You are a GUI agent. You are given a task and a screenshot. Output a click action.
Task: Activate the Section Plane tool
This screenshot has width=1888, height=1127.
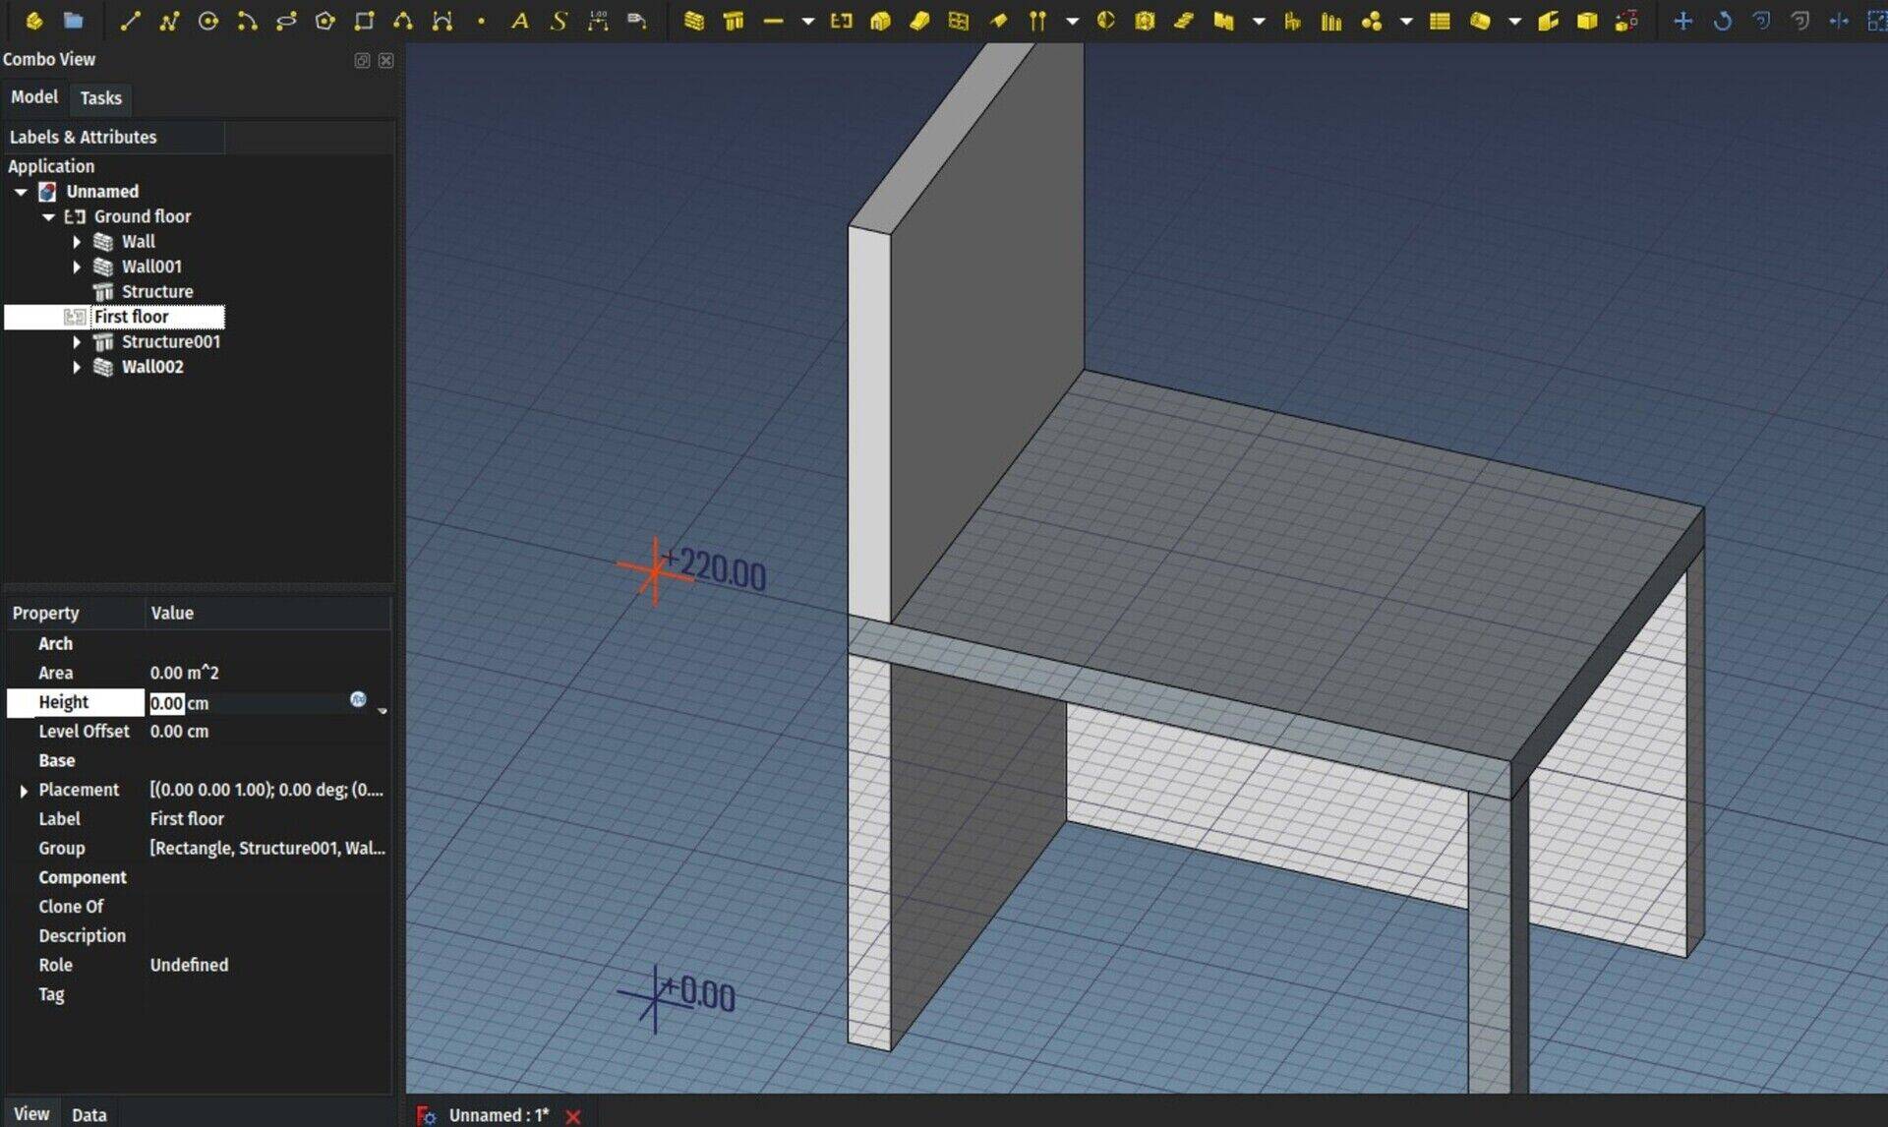pyautogui.click(x=1106, y=21)
